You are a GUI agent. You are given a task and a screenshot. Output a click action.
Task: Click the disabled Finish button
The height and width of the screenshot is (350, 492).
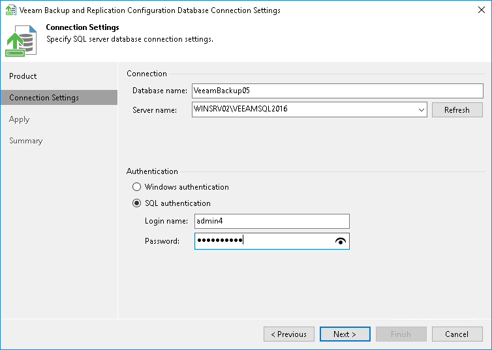[401, 334]
